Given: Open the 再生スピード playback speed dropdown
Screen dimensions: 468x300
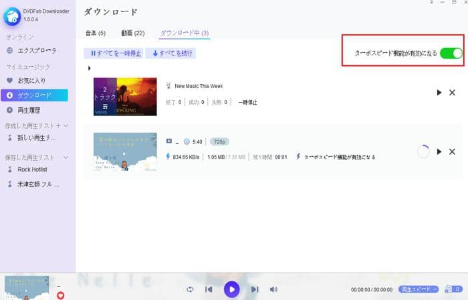Looking at the screenshot, I should (419, 289).
